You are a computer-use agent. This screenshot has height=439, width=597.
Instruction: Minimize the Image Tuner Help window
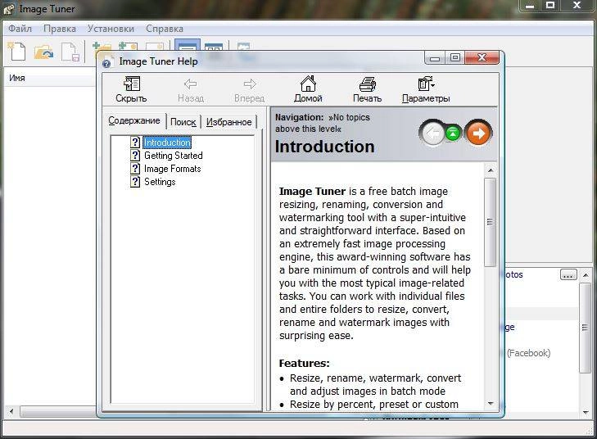pyautogui.click(x=435, y=57)
